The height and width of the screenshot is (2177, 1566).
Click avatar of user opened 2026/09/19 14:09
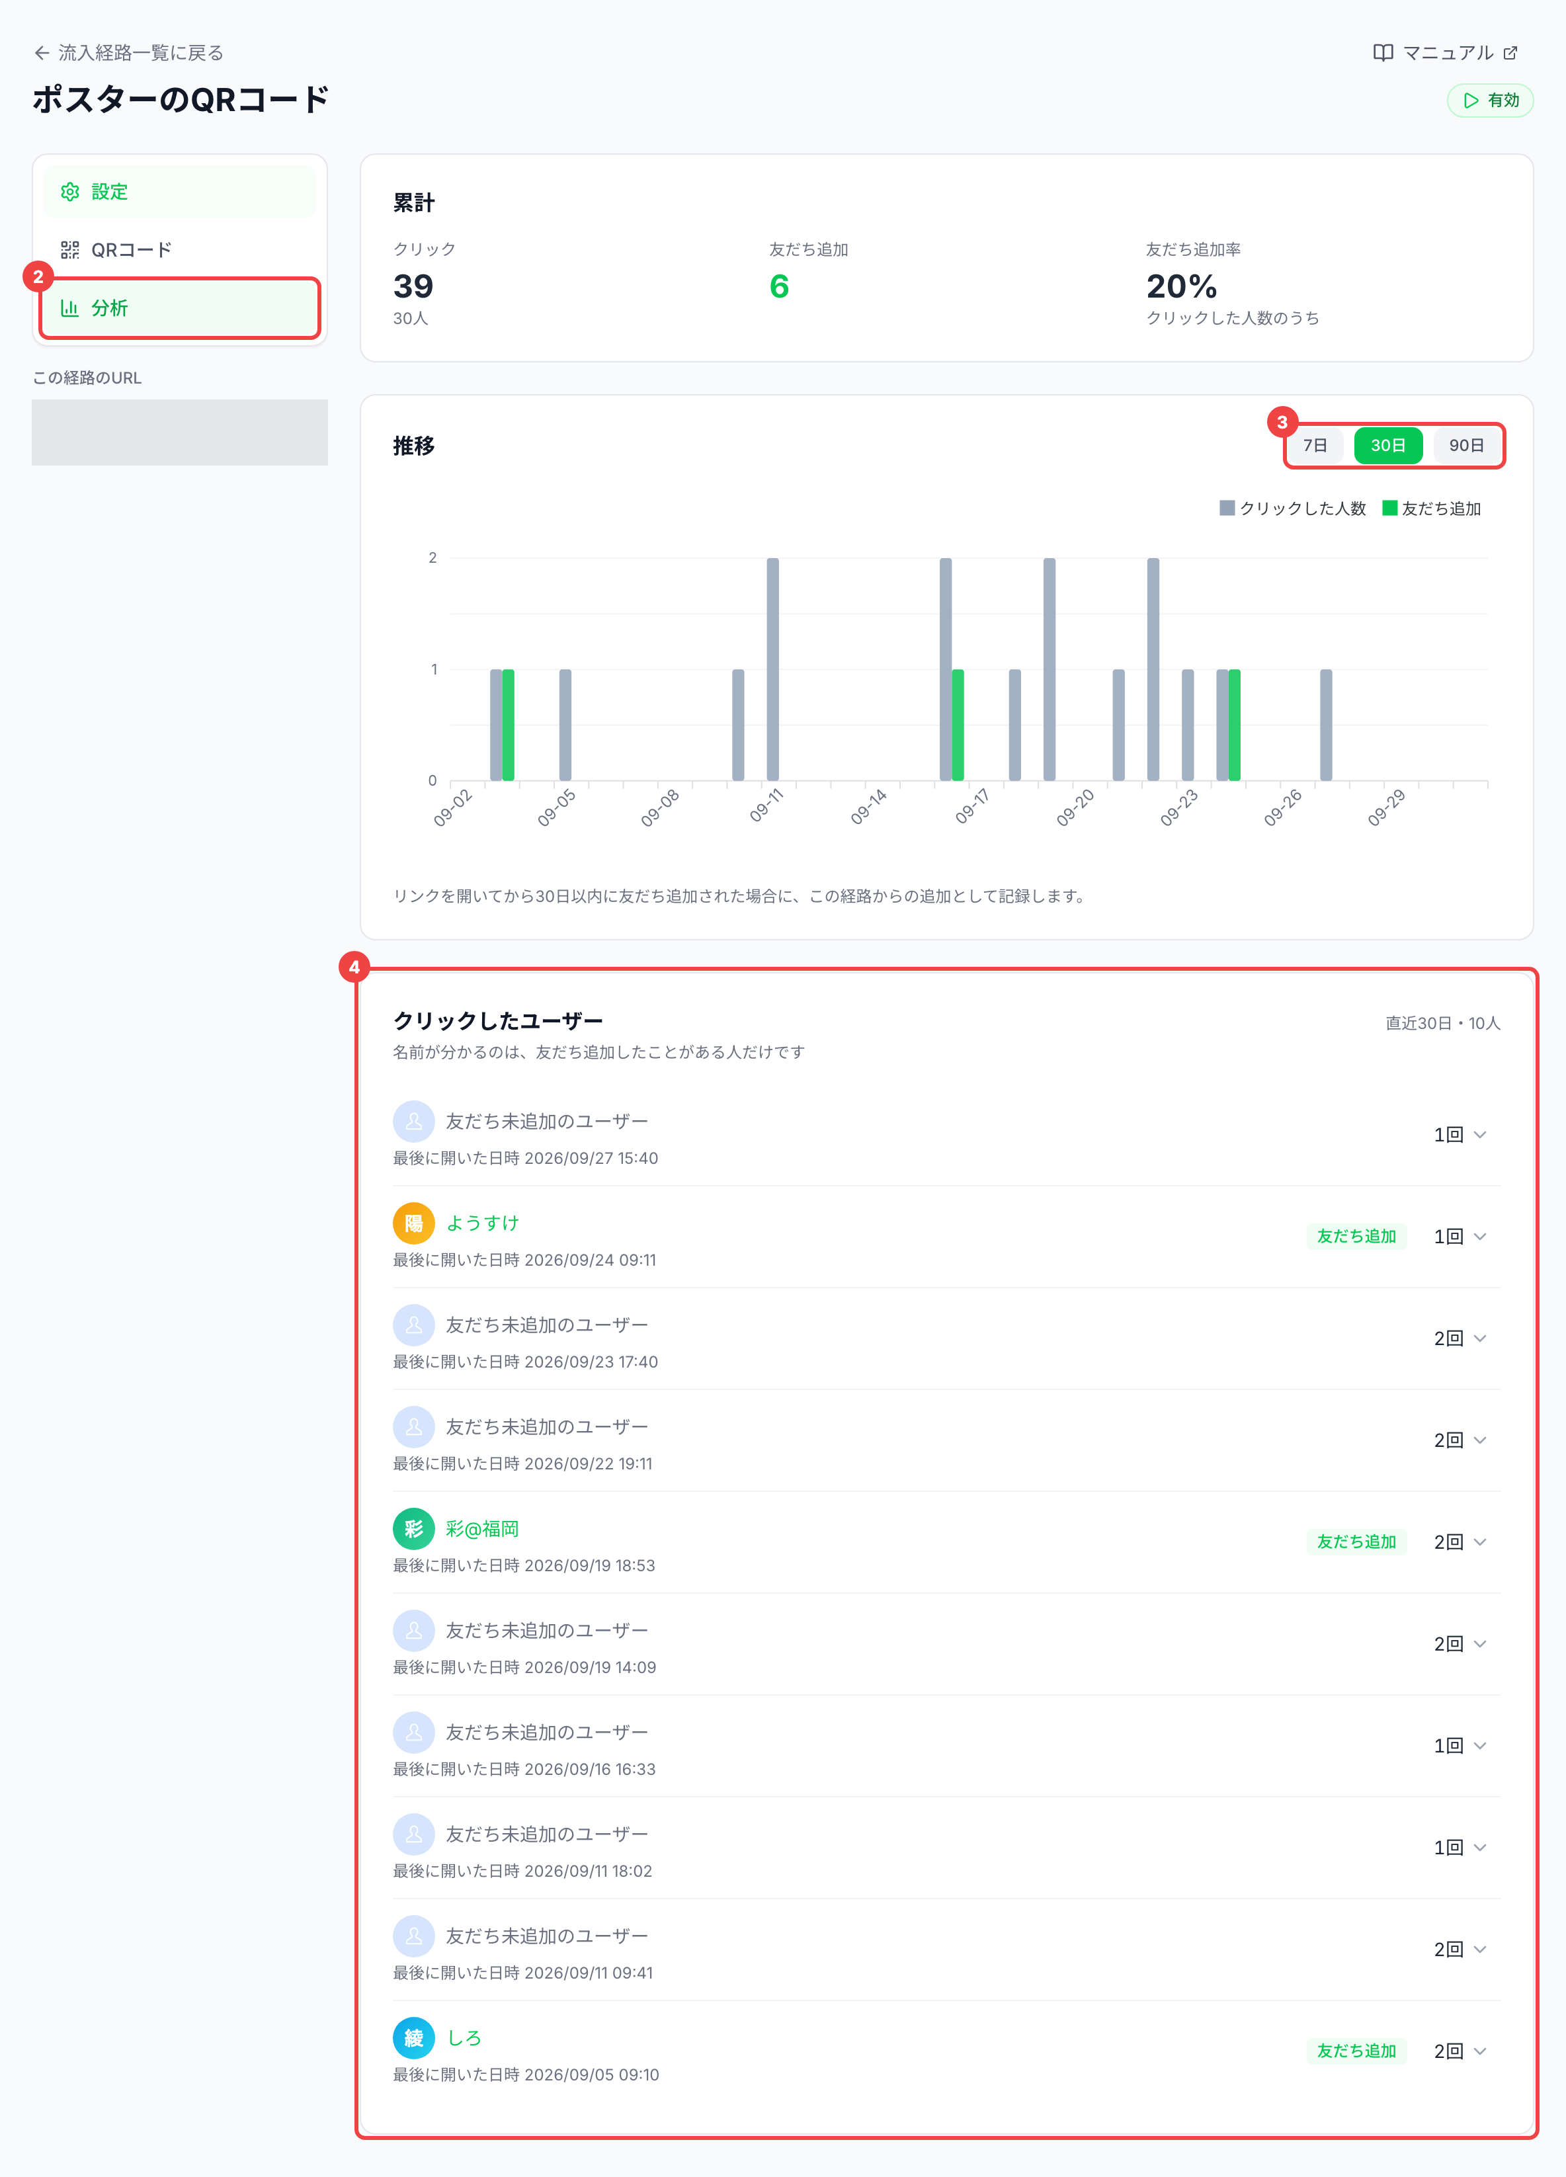tap(414, 1630)
